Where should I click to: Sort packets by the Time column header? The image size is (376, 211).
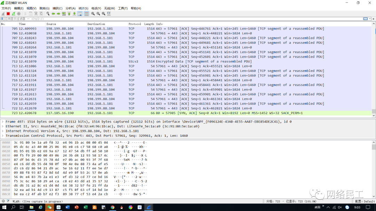[31, 24]
